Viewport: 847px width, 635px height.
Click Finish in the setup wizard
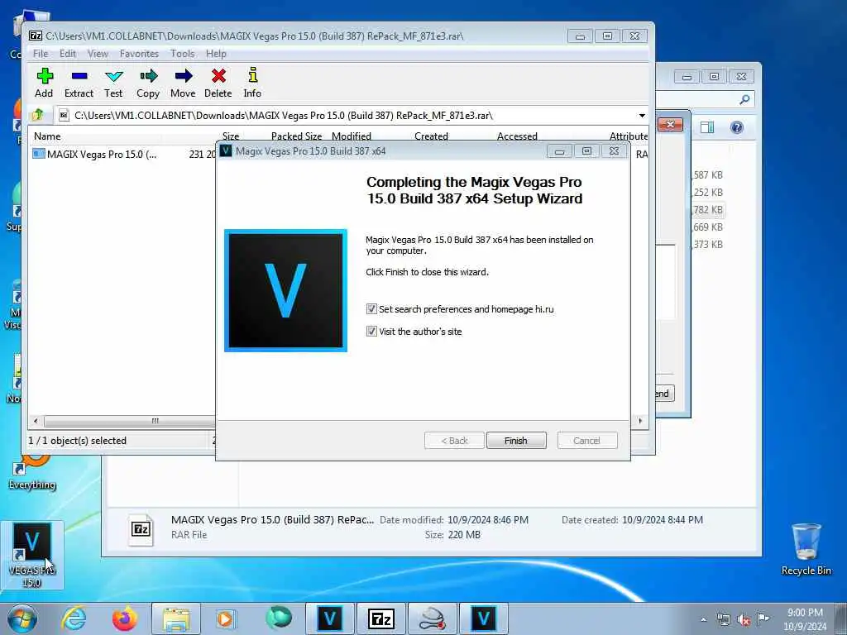[516, 441]
